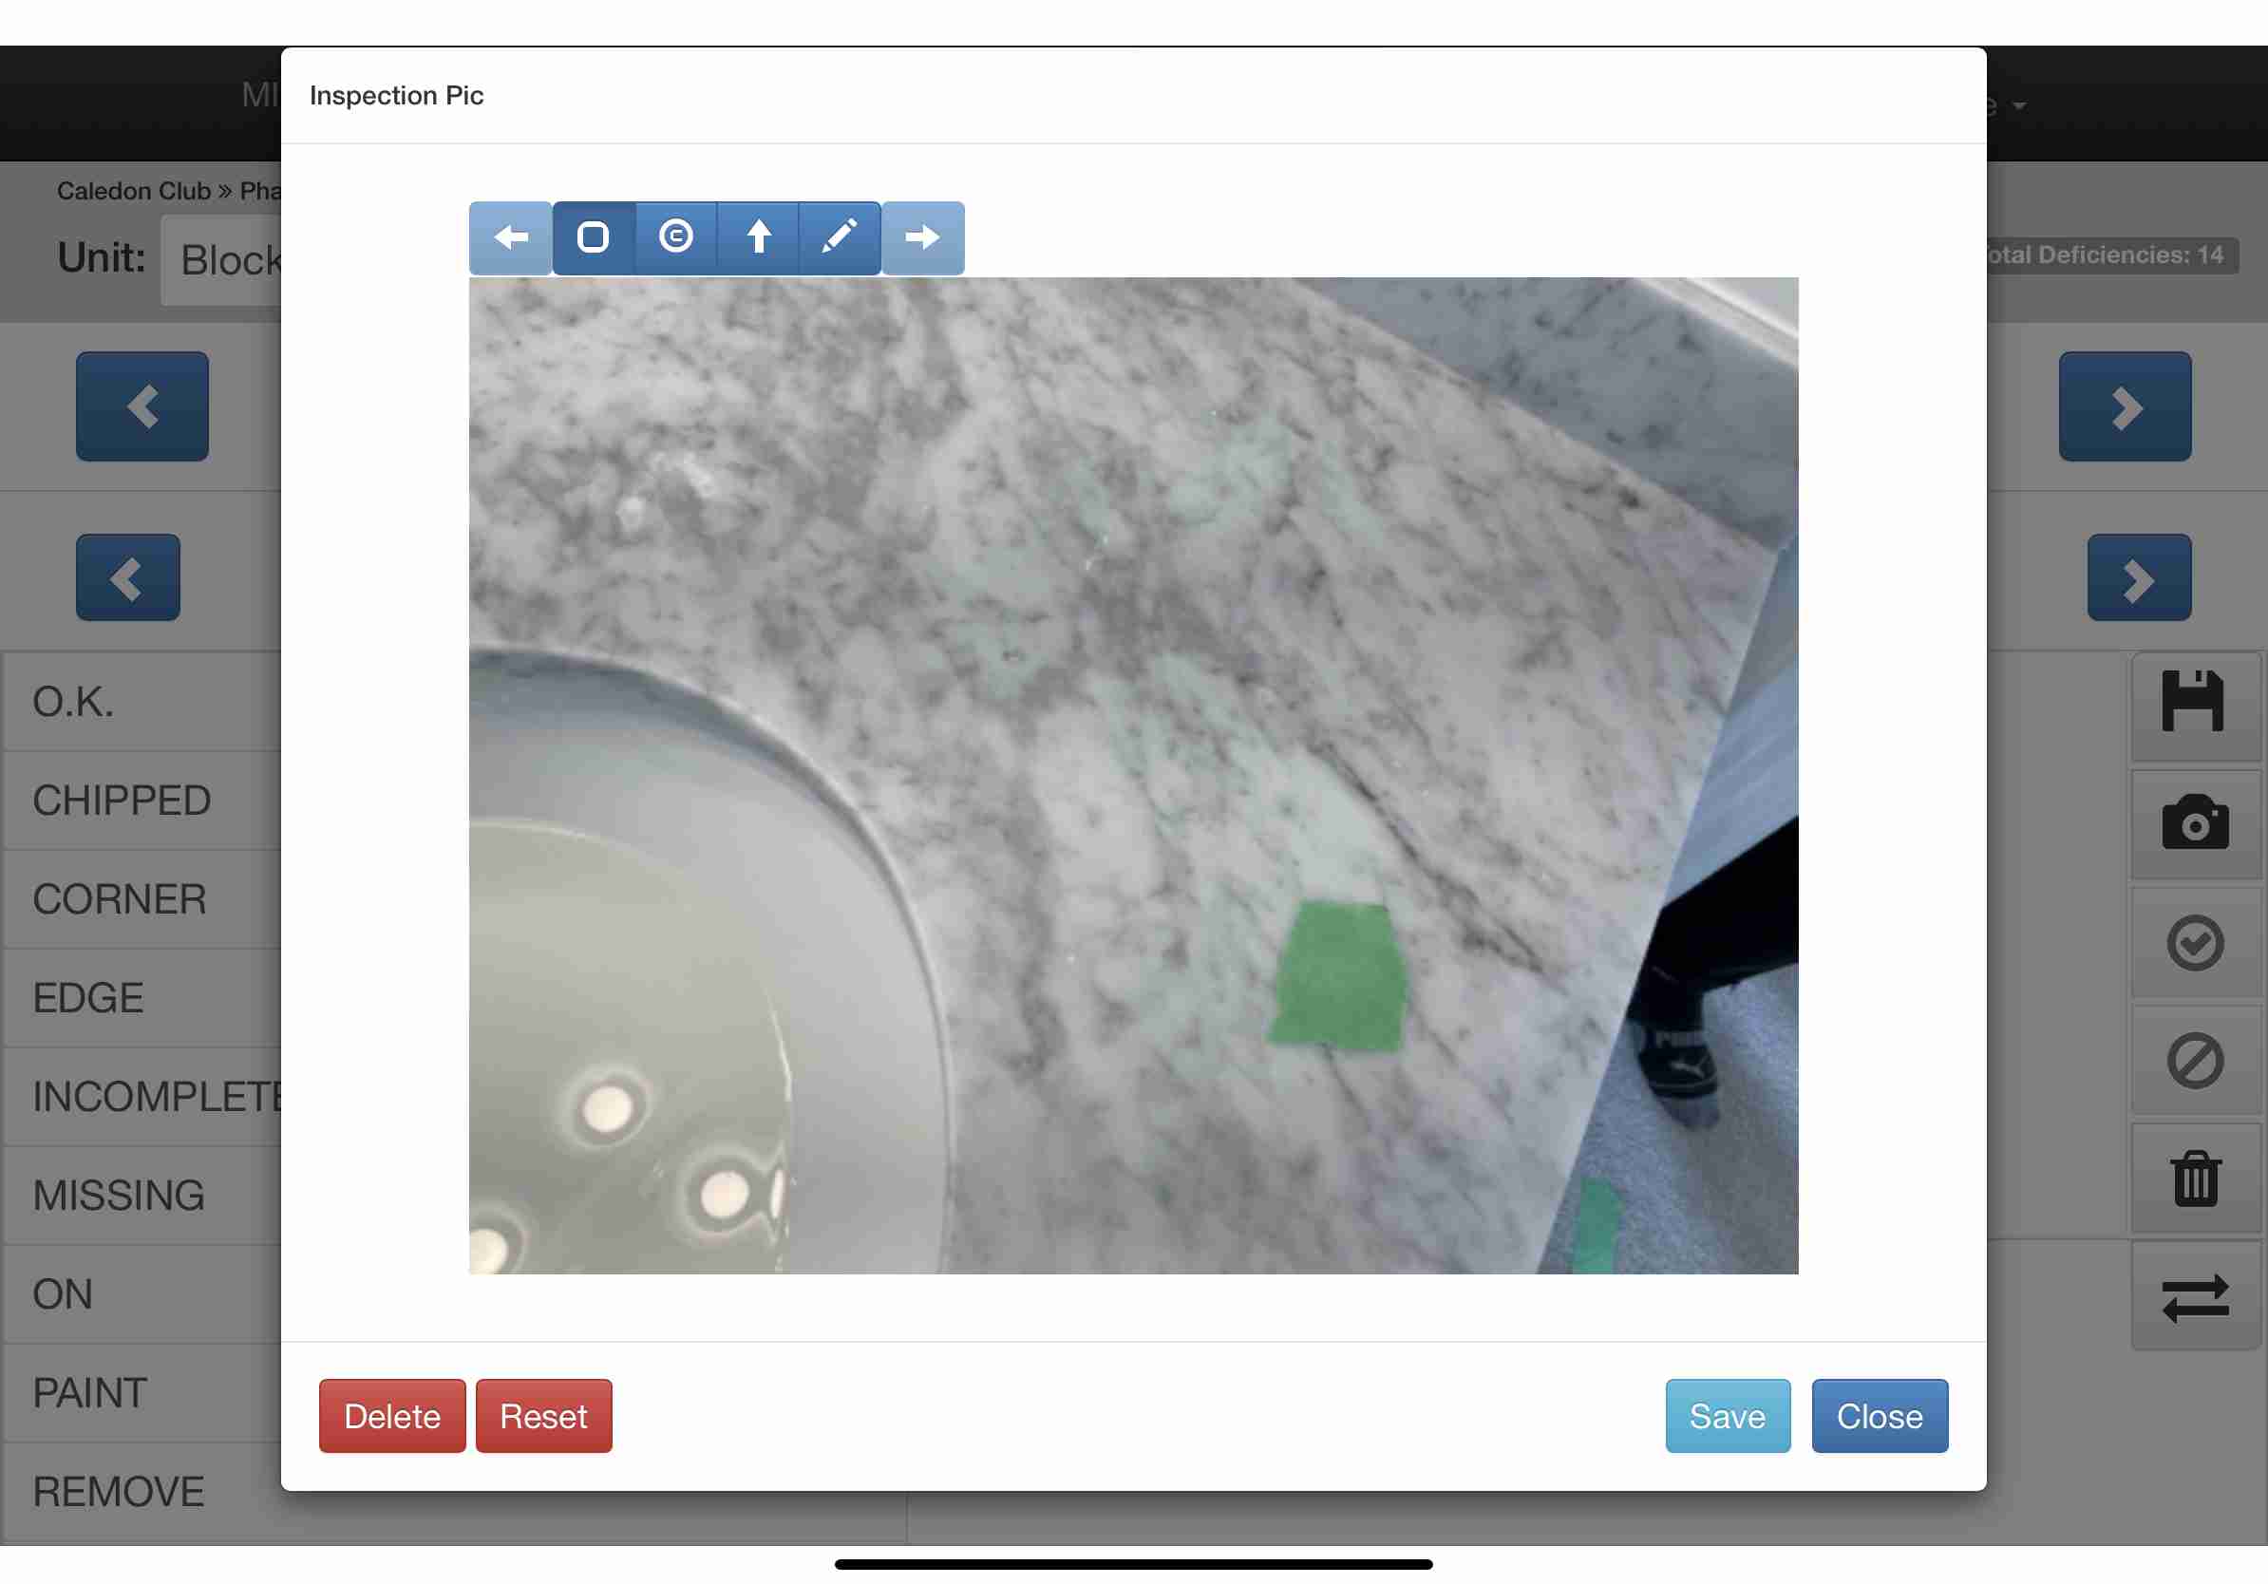This screenshot has width=2268, height=1584.
Task: Go to previous picture with left arrow
Action: 511,237
